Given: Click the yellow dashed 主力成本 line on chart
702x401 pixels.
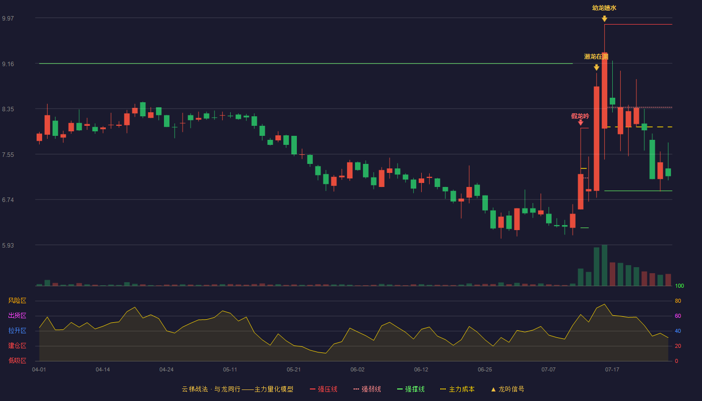Looking at the screenshot, I should pyautogui.click(x=638, y=127).
